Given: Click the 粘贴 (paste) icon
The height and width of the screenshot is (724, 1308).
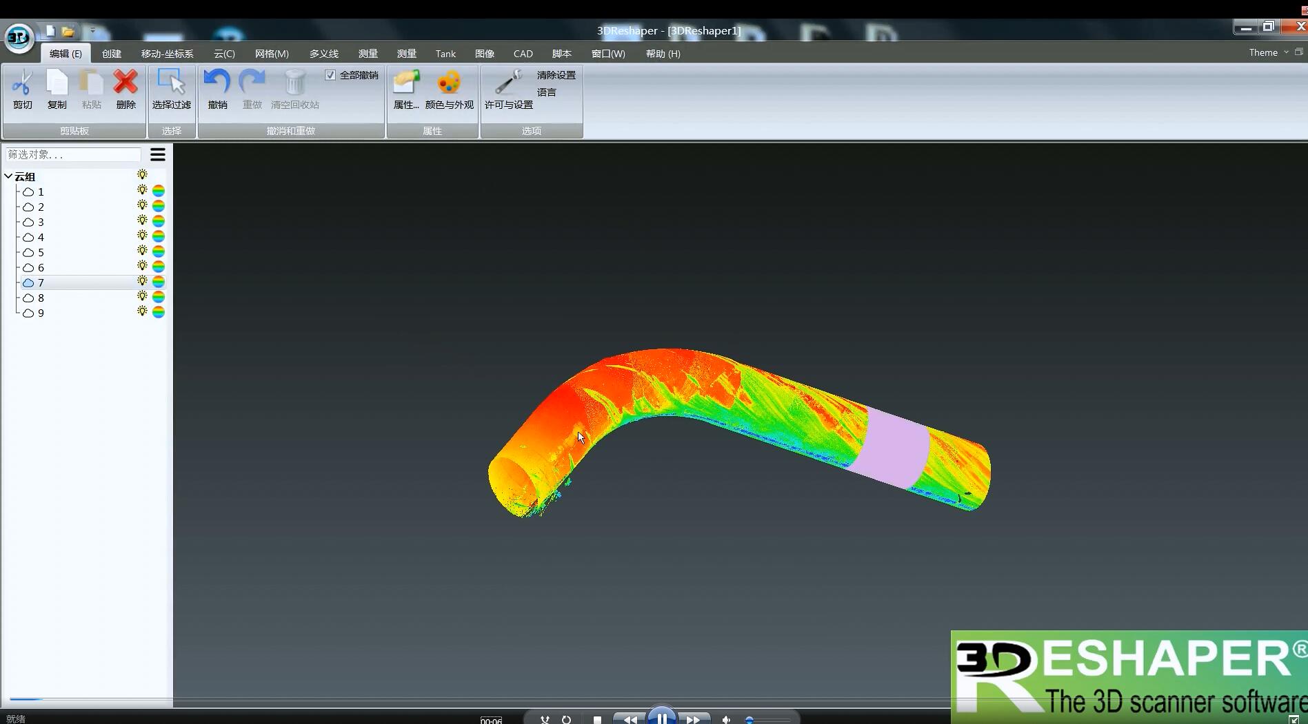Looking at the screenshot, I should click(91, 90).
